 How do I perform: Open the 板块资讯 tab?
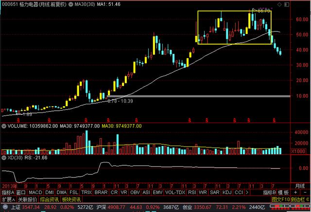(x=72, y=199)
